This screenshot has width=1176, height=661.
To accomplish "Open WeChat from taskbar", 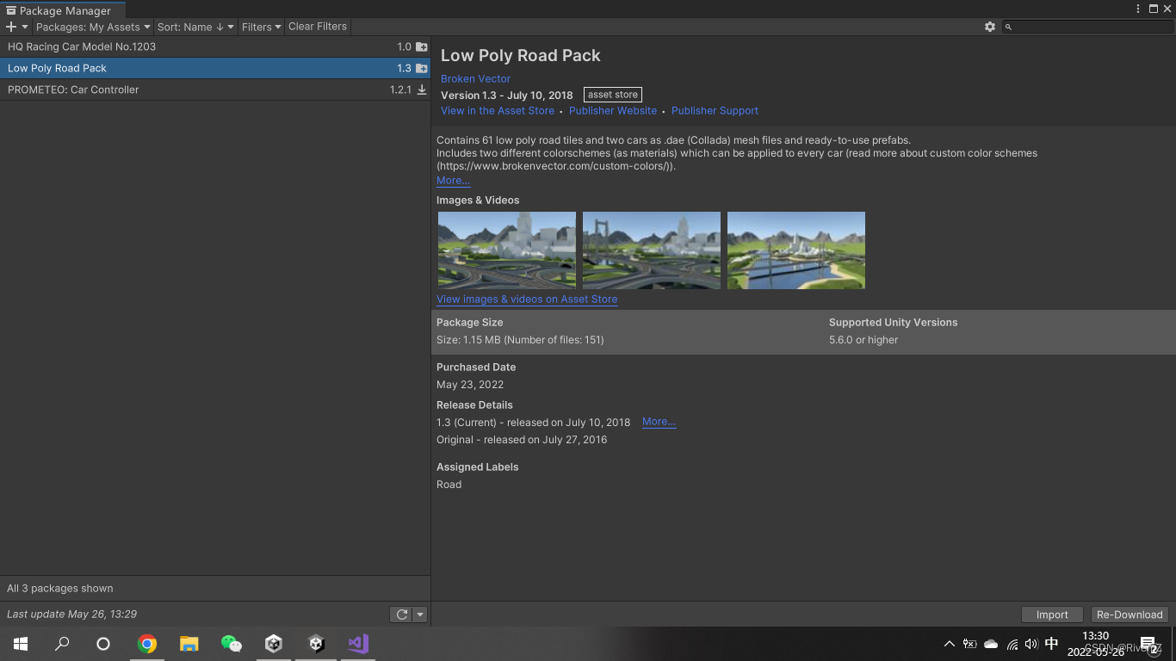I will point(232,644).
